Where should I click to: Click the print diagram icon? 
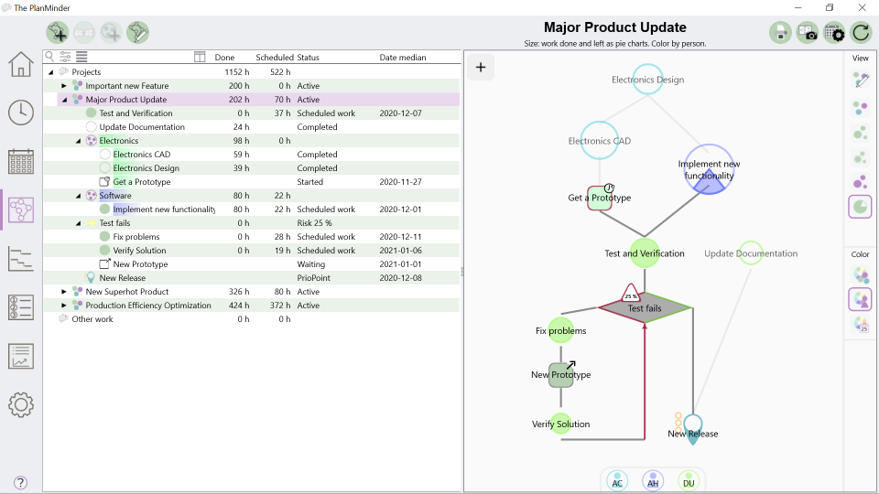(780, 33)
